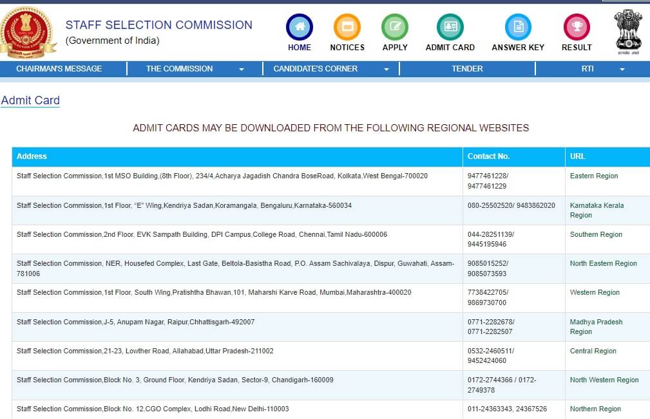Screen dimensions: 650x419
Task: Click the Apply pencil icon
Action: click(x=395, y=27)
